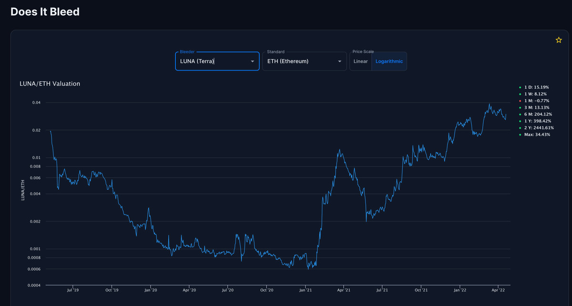Open the Standard dropdown arrow
This screenshot has width=572, height=306.
pos(339,61)
